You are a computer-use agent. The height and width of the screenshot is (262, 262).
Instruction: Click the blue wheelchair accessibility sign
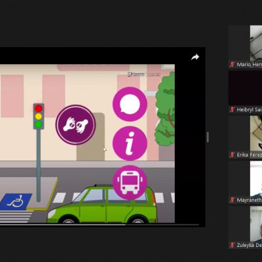15,202
